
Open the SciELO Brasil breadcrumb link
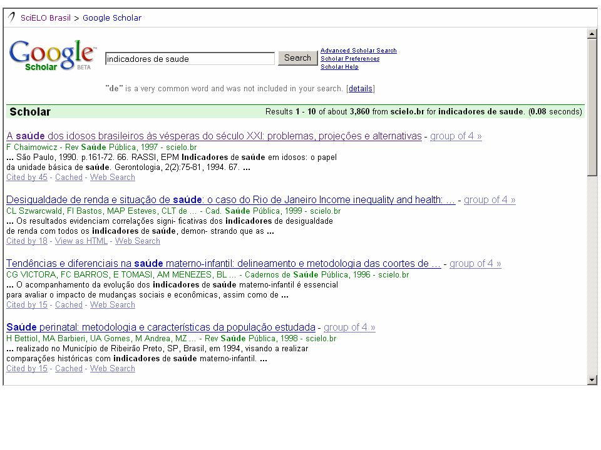[x=46, y=17]
